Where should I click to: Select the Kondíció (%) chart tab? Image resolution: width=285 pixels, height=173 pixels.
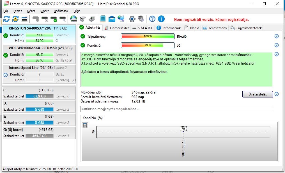click(x=93, y=118)
